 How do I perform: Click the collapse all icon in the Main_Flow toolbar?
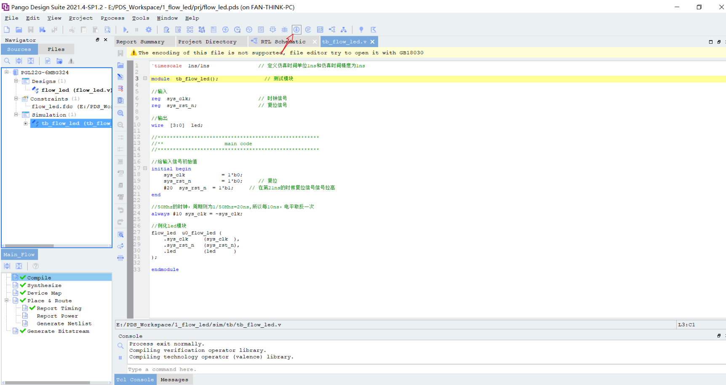point(19,266)
